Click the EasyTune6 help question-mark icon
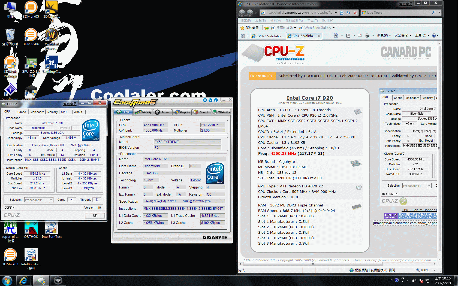This screenshot has width=458, height=286. pos(210,100)
